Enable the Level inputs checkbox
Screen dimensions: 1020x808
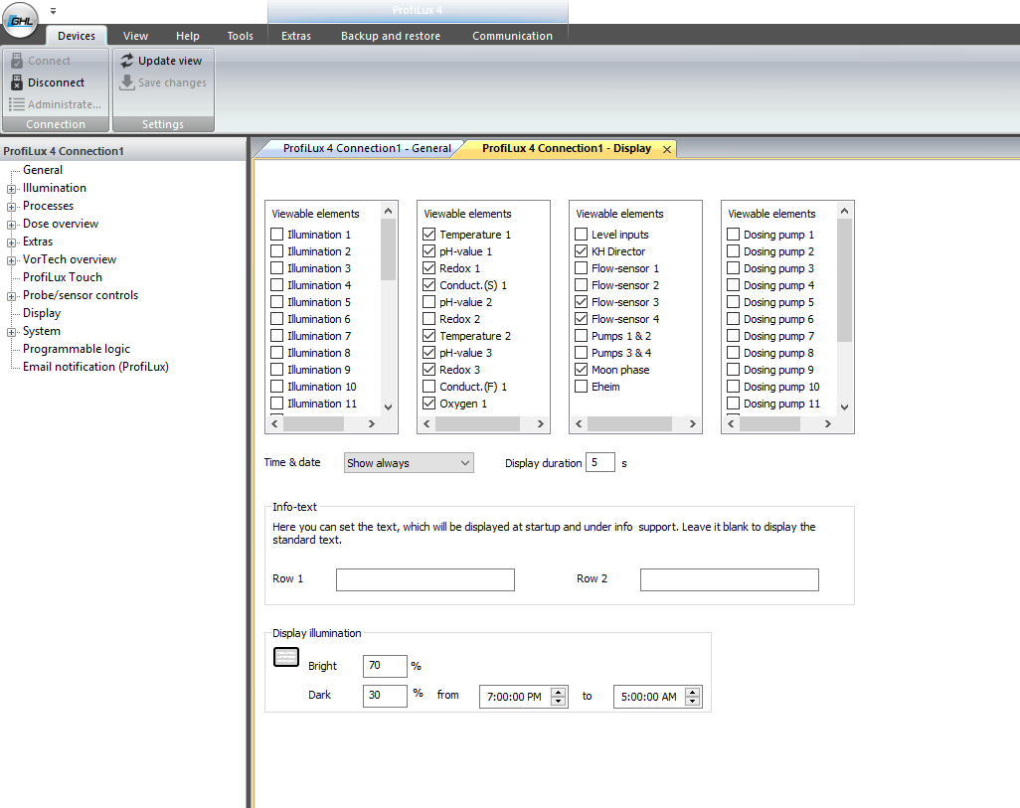pyautogui.click(x=581, y=235)
